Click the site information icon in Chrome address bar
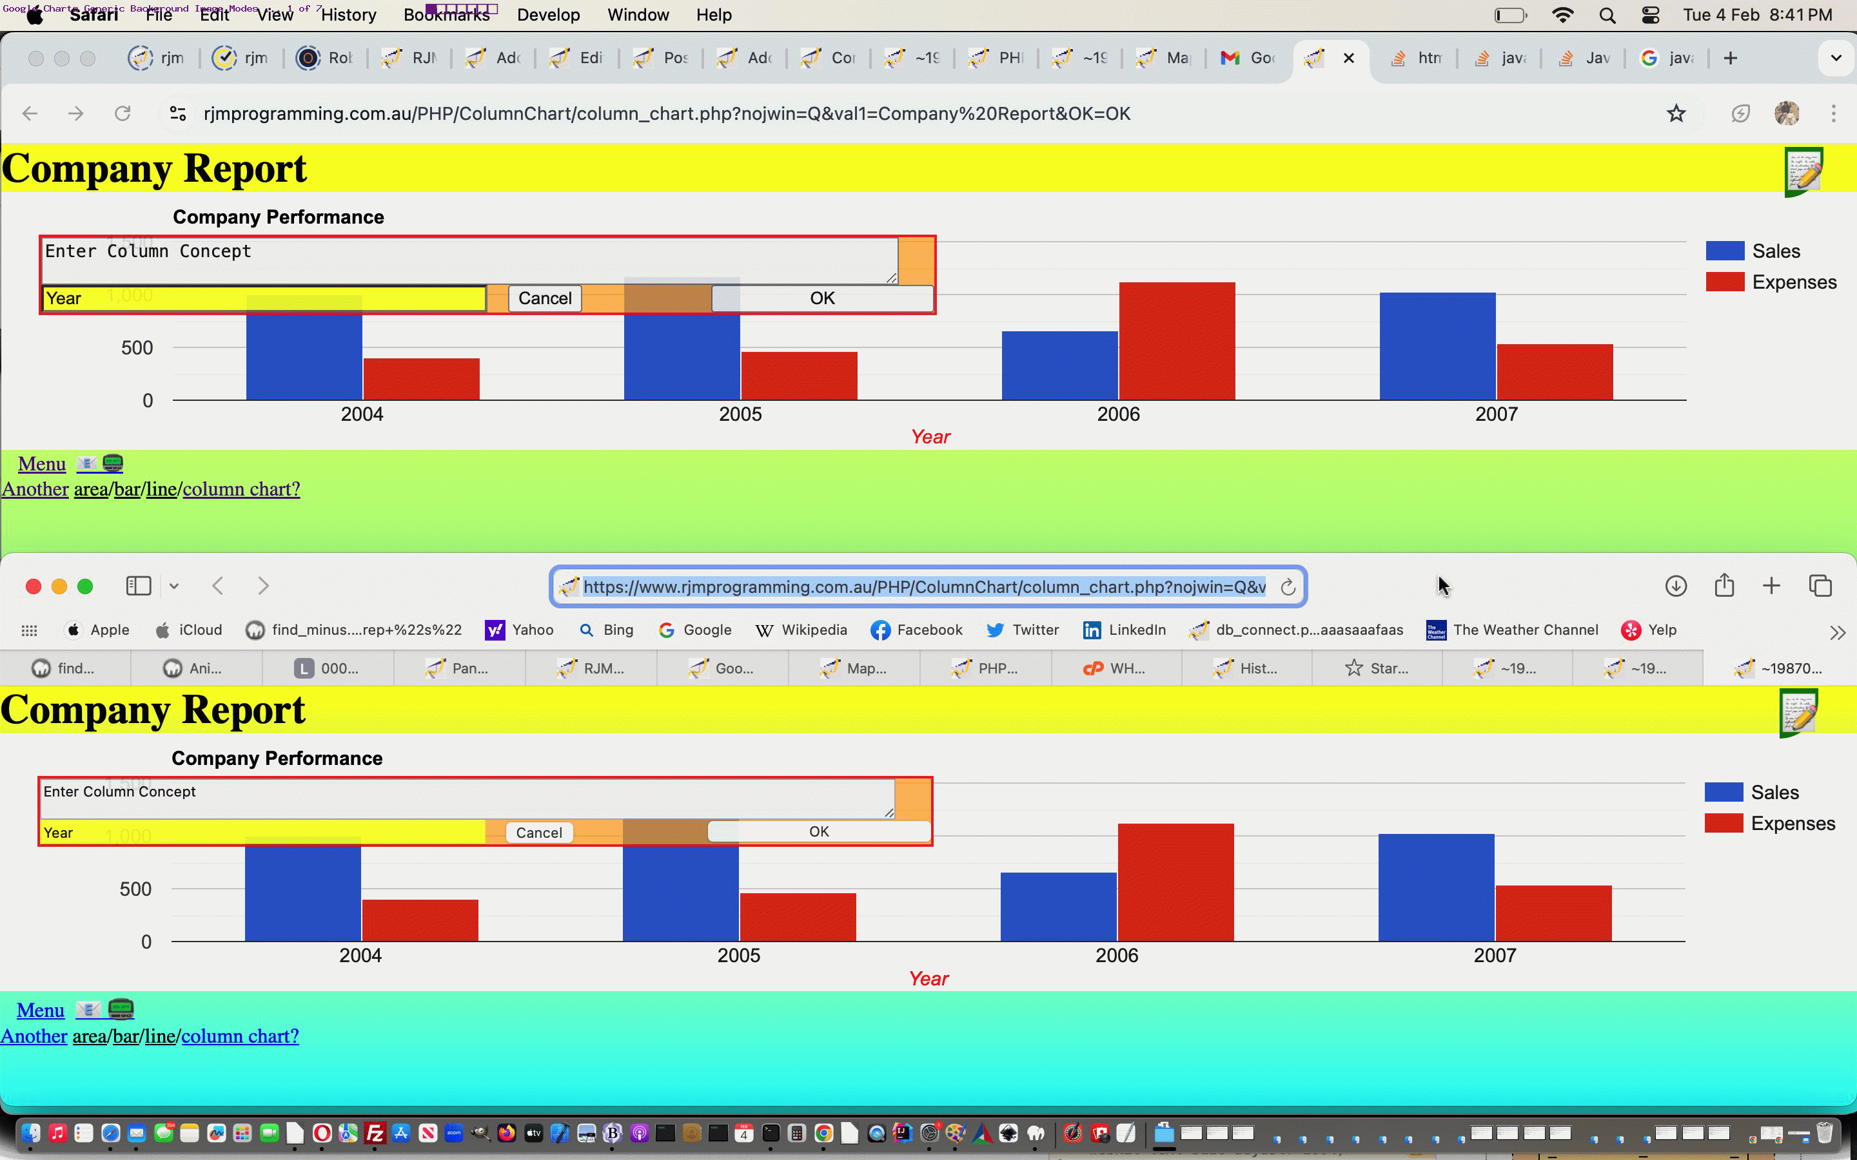This screenshot has height=1160, width=1857. tap(177, 113)
